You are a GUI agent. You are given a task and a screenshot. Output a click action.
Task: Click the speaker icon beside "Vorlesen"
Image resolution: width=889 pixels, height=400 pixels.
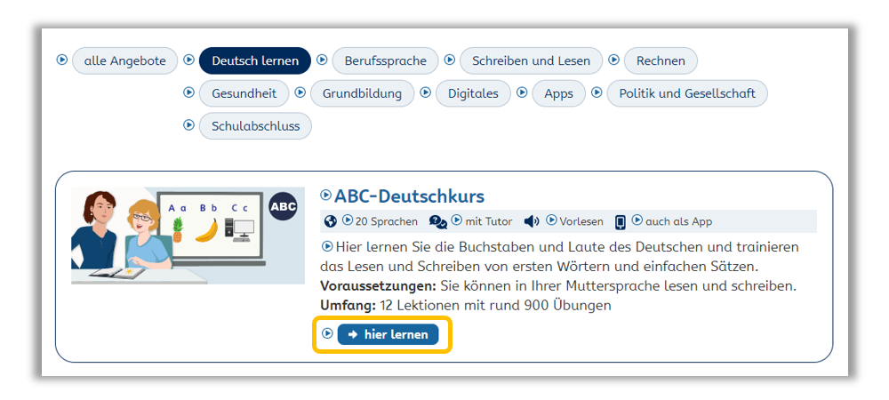click(x=533, y=221)
